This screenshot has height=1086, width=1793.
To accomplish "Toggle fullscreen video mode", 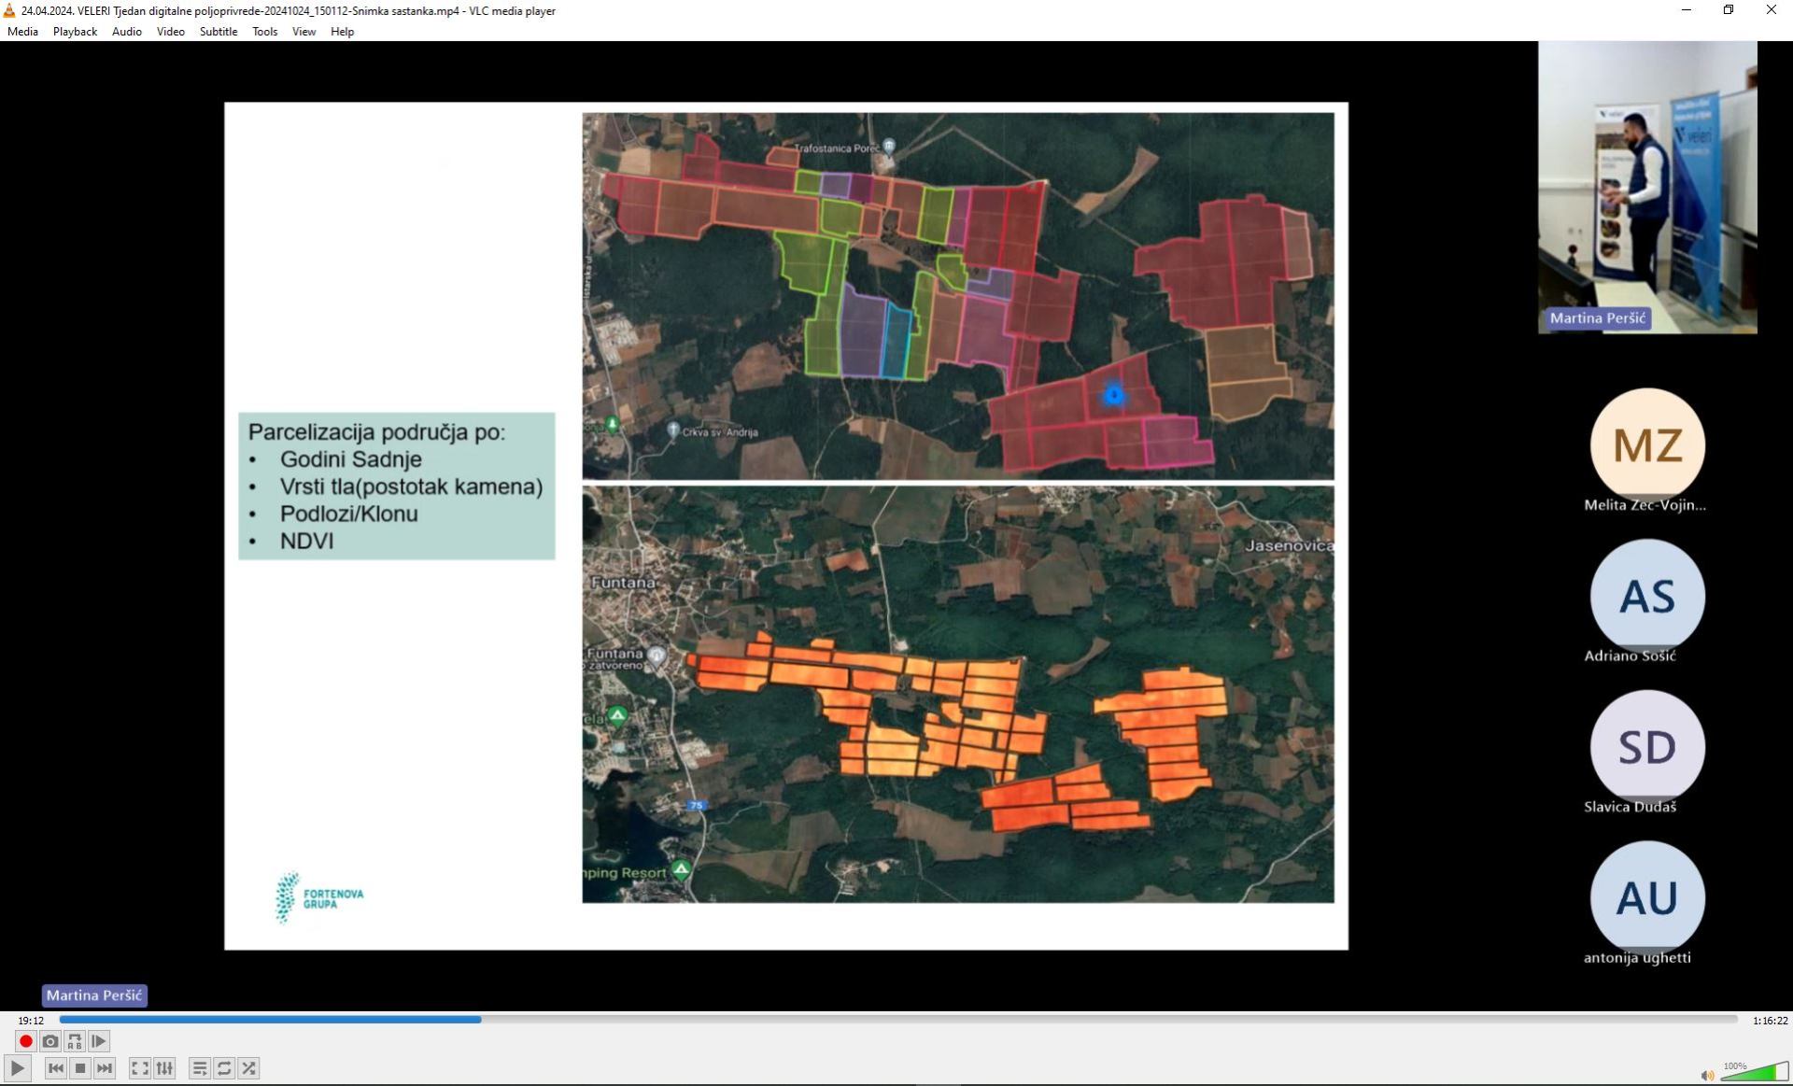I will tap(140, 1068).
